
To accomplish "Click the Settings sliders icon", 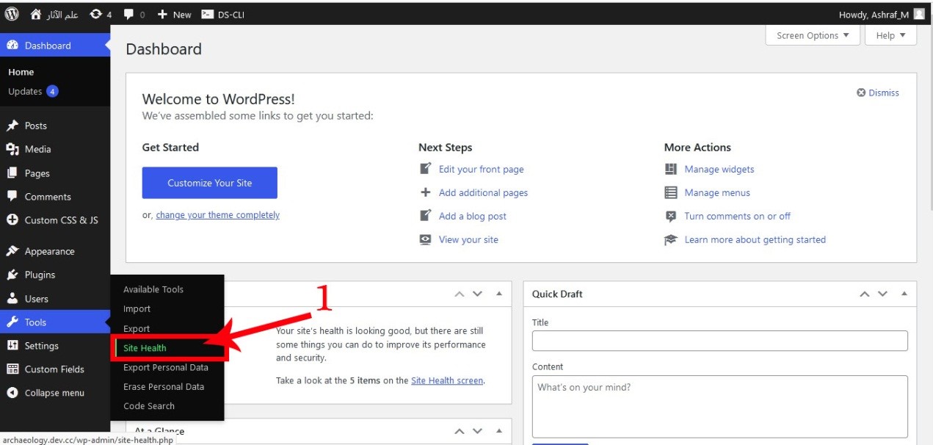I will (x=12, y=346).
